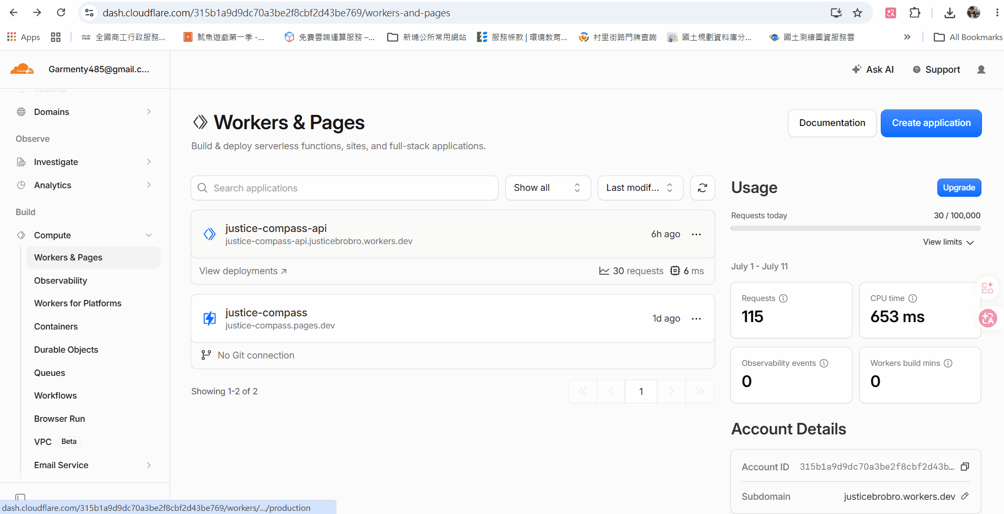Open the Documentation button

pyautogui.click(x=832, y=123)
